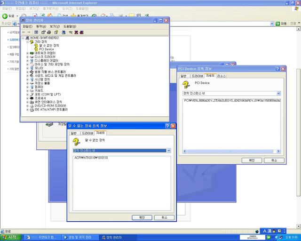This screenshot has height=241, width=301.
Task: Click the keyboard category icon in tree
Action: tap(32, 91)
